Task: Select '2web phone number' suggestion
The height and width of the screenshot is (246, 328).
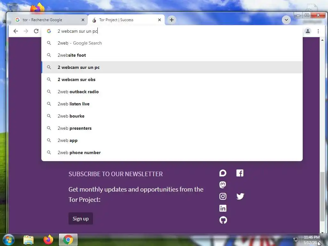Action: coord(172,152)
